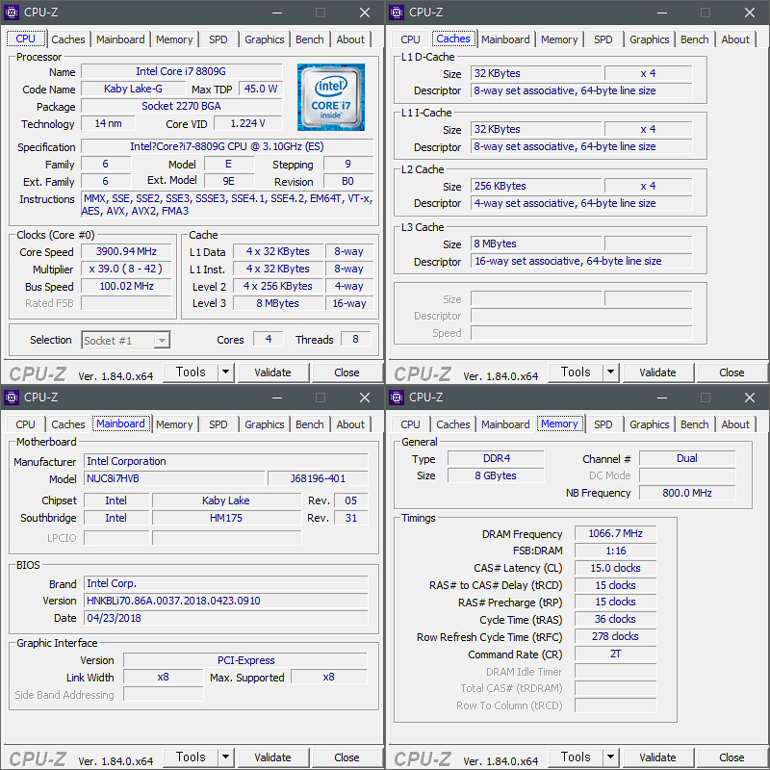Open the Bench tab in the Mainboard window
The image size is (770, 770).
click(x=309, y=424)
